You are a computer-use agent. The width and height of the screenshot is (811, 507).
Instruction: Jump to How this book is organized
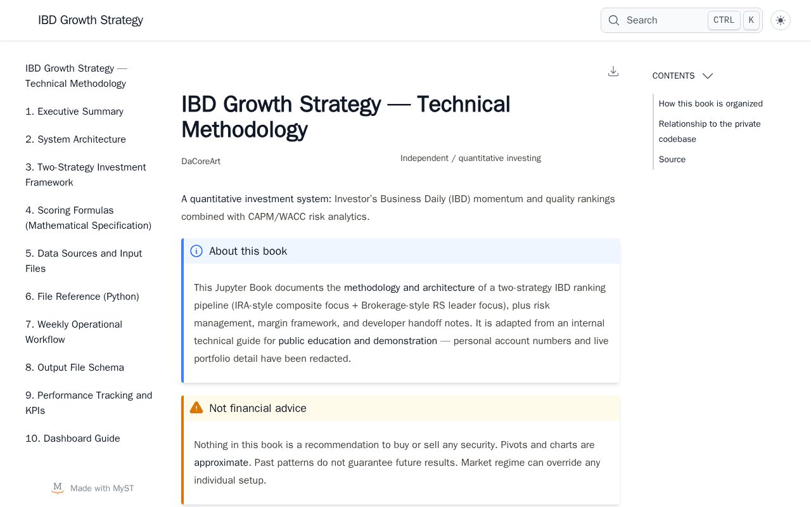pos(710,104)
